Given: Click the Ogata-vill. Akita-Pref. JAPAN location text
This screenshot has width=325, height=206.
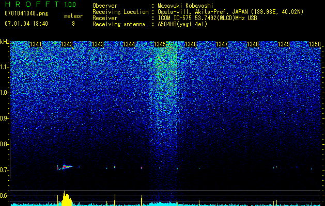Looking at the screenshot, I should (x=230, y=12).
